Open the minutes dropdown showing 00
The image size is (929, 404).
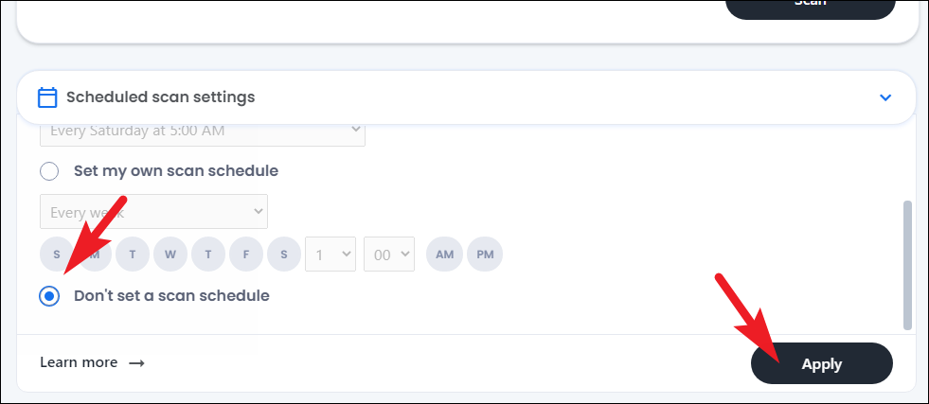(x=389, y=254)
